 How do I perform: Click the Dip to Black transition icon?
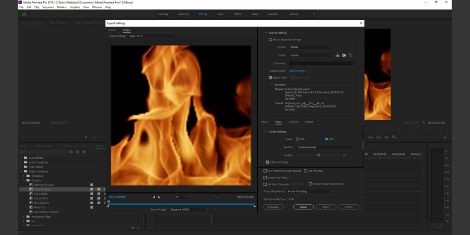point(31,194)
